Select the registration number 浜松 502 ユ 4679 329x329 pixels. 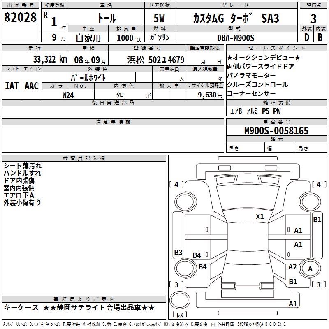coord(156,60)
